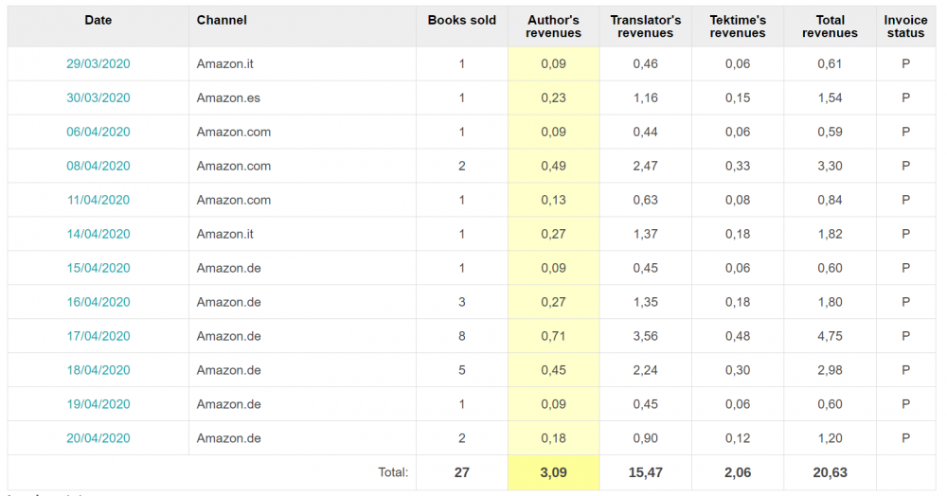
Task: Open the 17/04/2020 date link
Action: tap(98, 337)
